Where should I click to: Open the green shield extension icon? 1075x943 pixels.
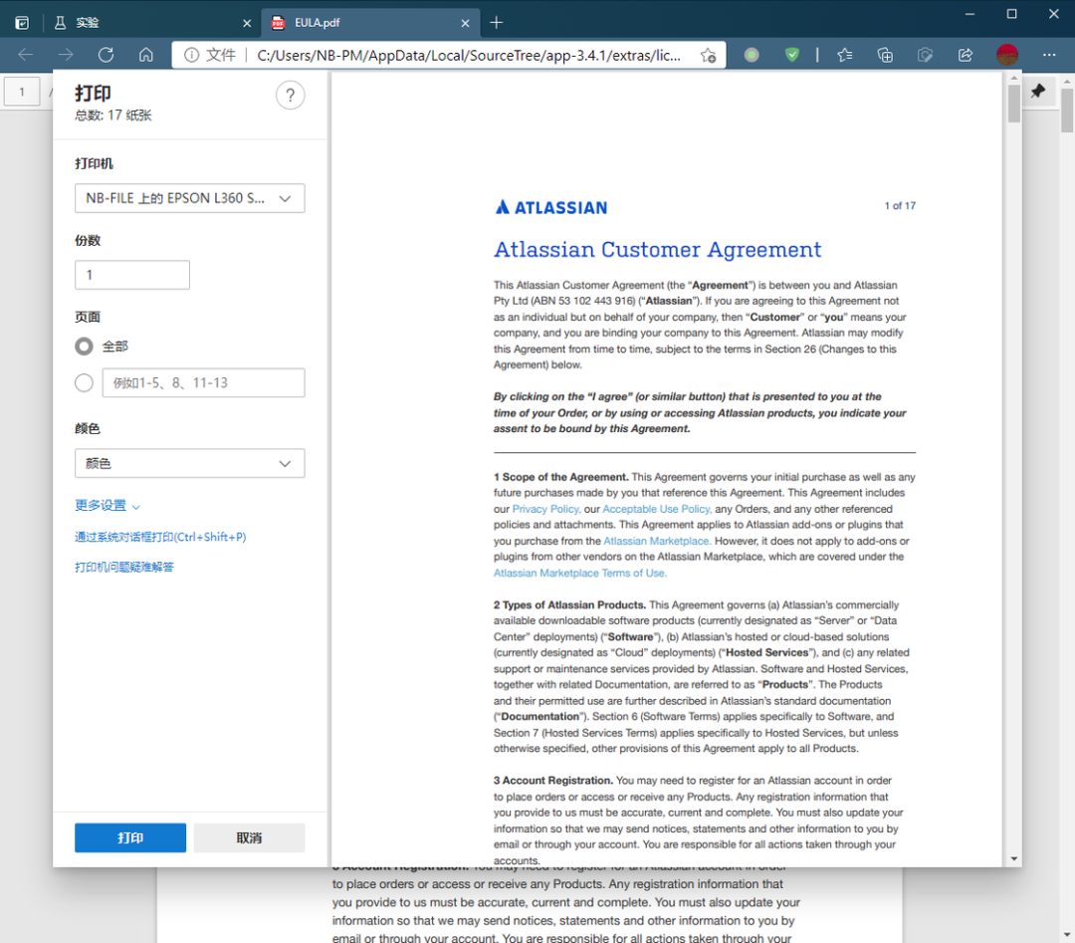[x=792, y=55]
